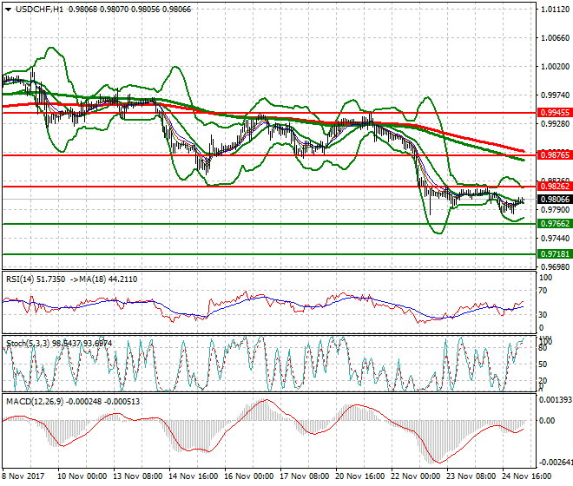Select the green 0.97181 support price tag
Screen dimensions: 573x486
pyautogui.click(x=552, y=253)
